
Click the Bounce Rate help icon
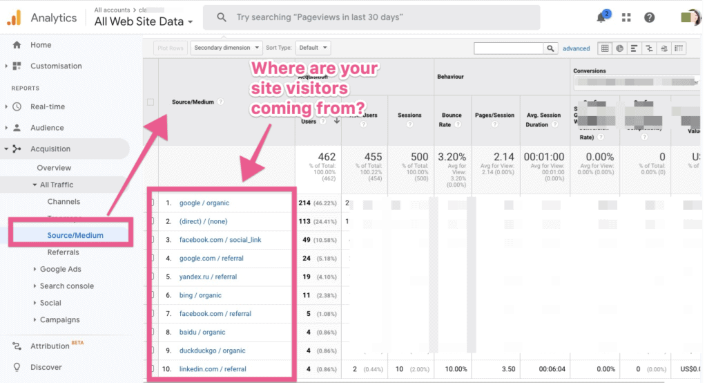458,124
